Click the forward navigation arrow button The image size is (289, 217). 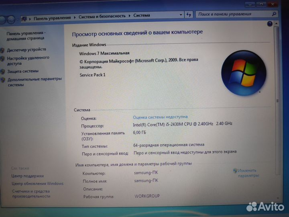[11, 19]
